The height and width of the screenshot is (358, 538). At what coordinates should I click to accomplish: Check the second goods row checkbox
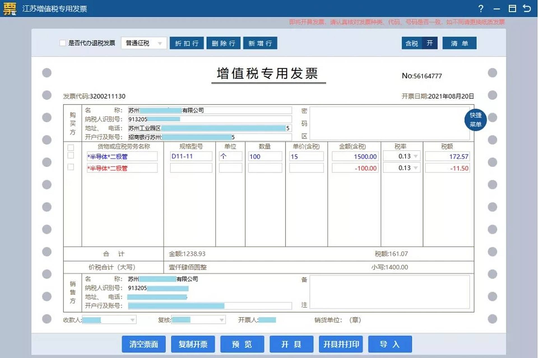tap(70, 167)
